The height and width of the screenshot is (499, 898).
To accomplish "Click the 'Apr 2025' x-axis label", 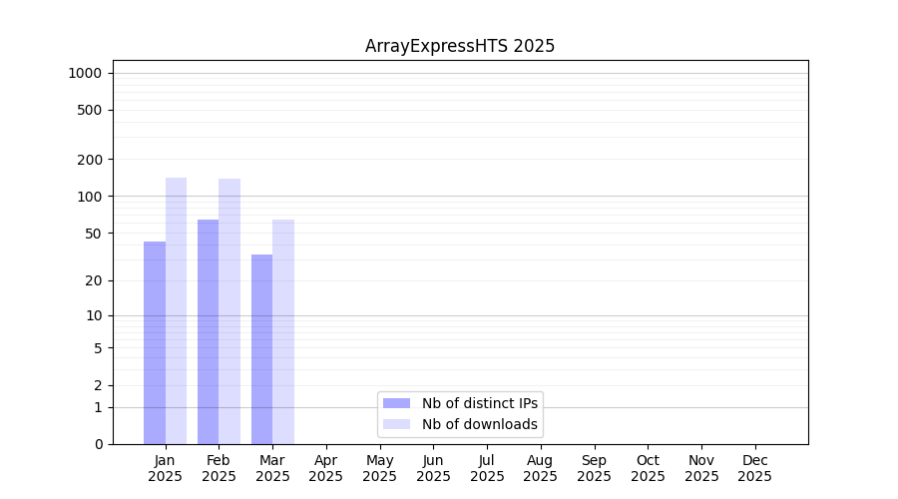I will [326, 468].
